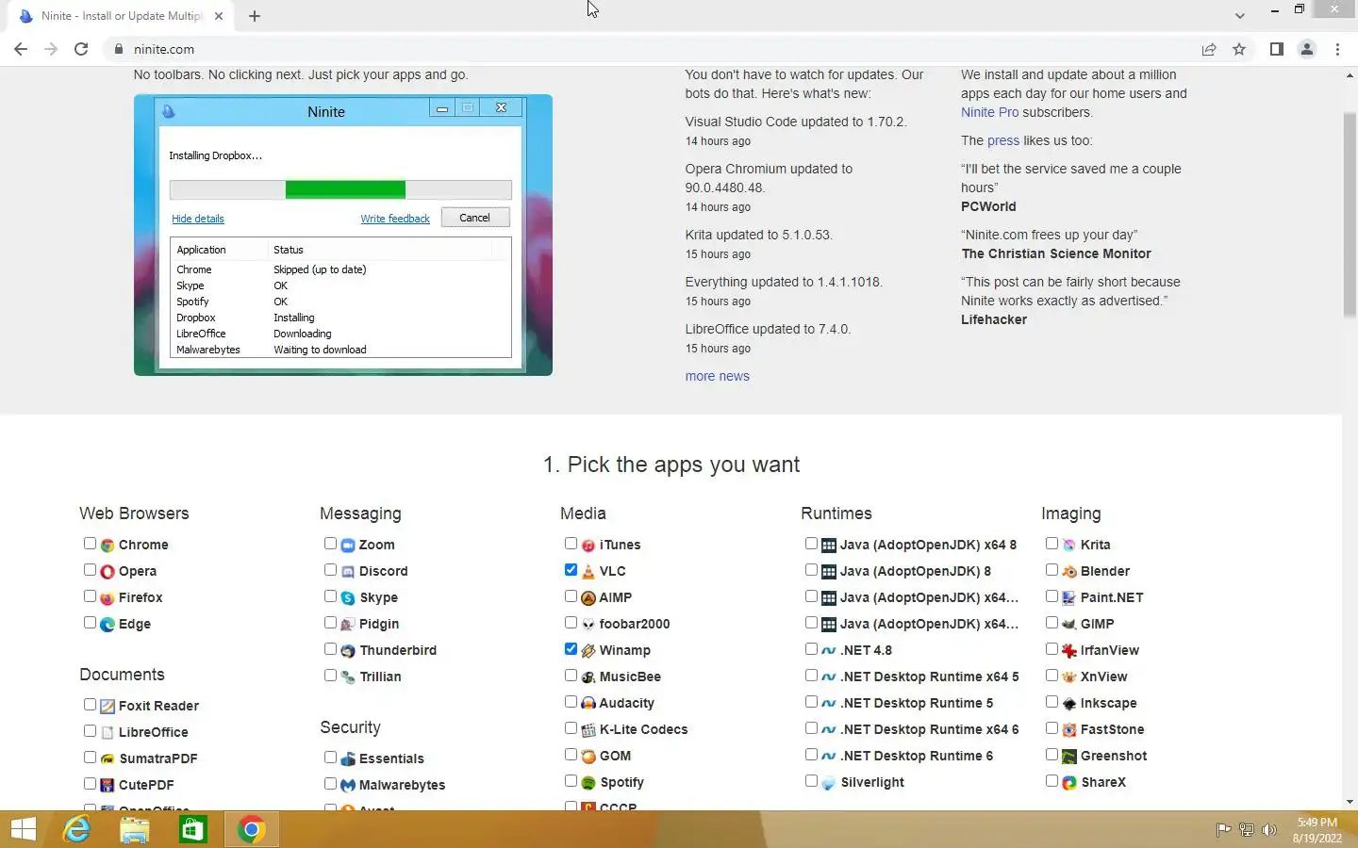Uncheck the Winamp checkbox
Image resolution: width=1358 pixels, height=848 pixels.
click(571, 649)
